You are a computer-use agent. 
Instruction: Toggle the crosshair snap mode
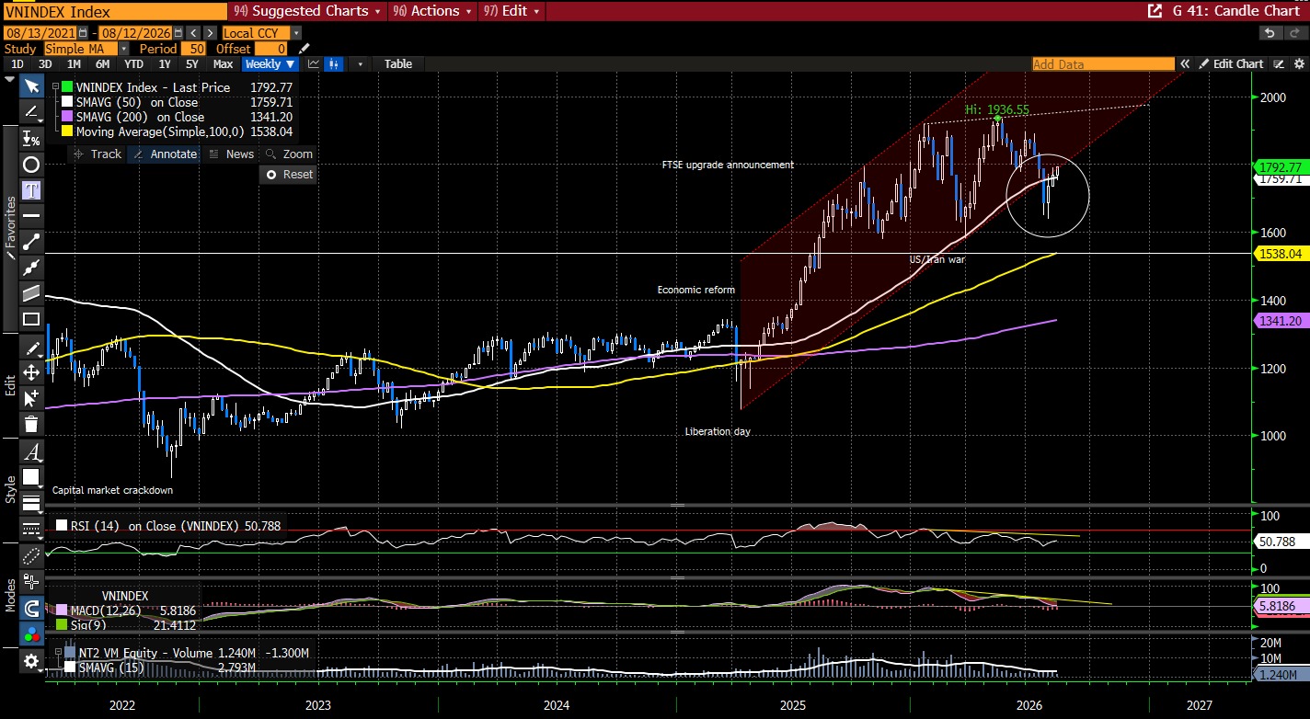tap(31, 582)
